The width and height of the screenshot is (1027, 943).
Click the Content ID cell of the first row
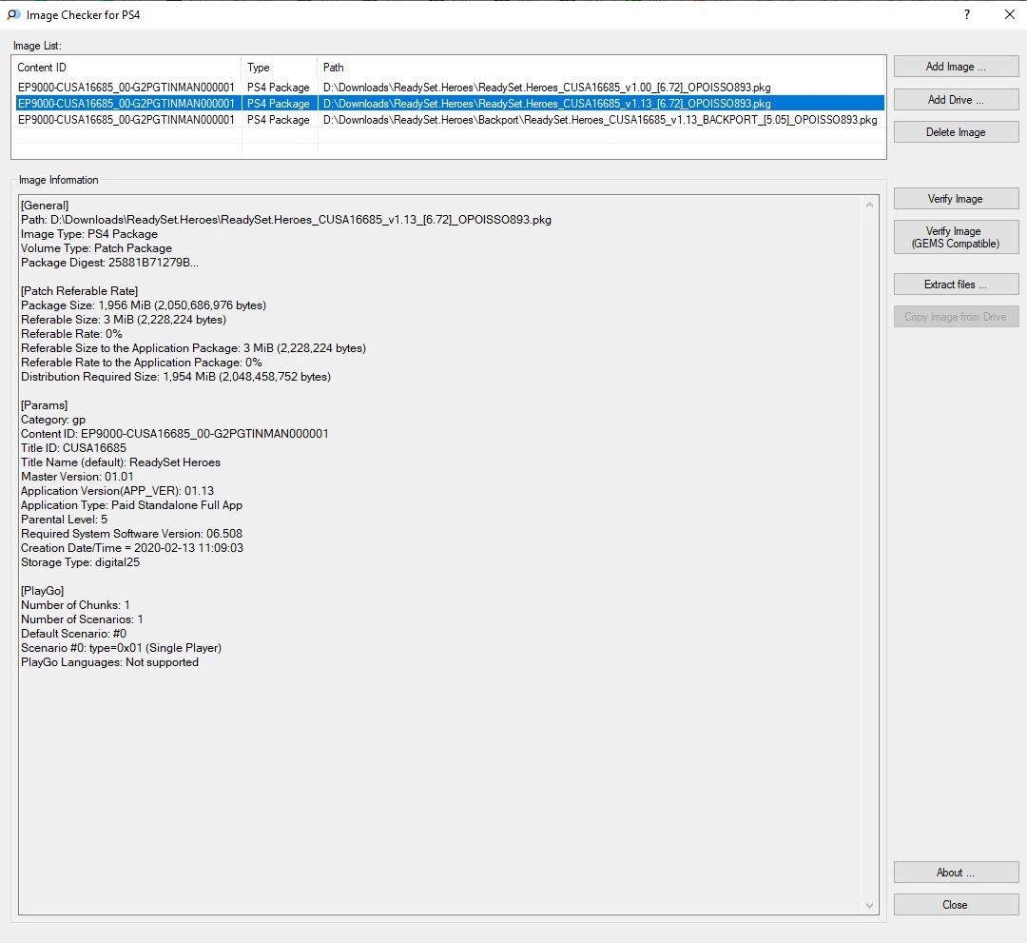(x=126, y=88)
